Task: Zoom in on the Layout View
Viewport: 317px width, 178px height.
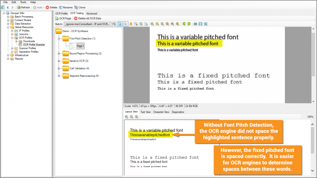Action: pyautogui.click(x=126, y=117)
